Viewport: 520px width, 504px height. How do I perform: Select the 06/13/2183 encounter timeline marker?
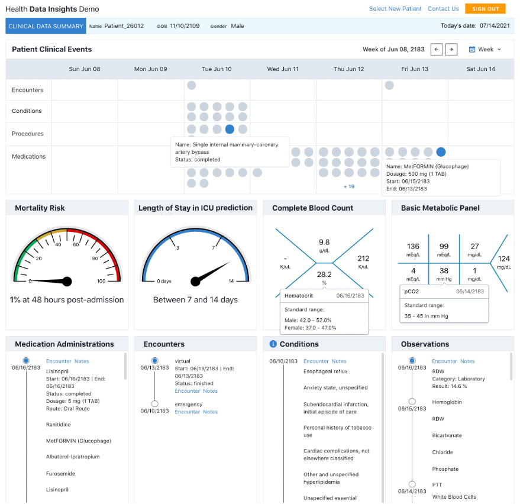pyautogui.click(x=154, y=360)
